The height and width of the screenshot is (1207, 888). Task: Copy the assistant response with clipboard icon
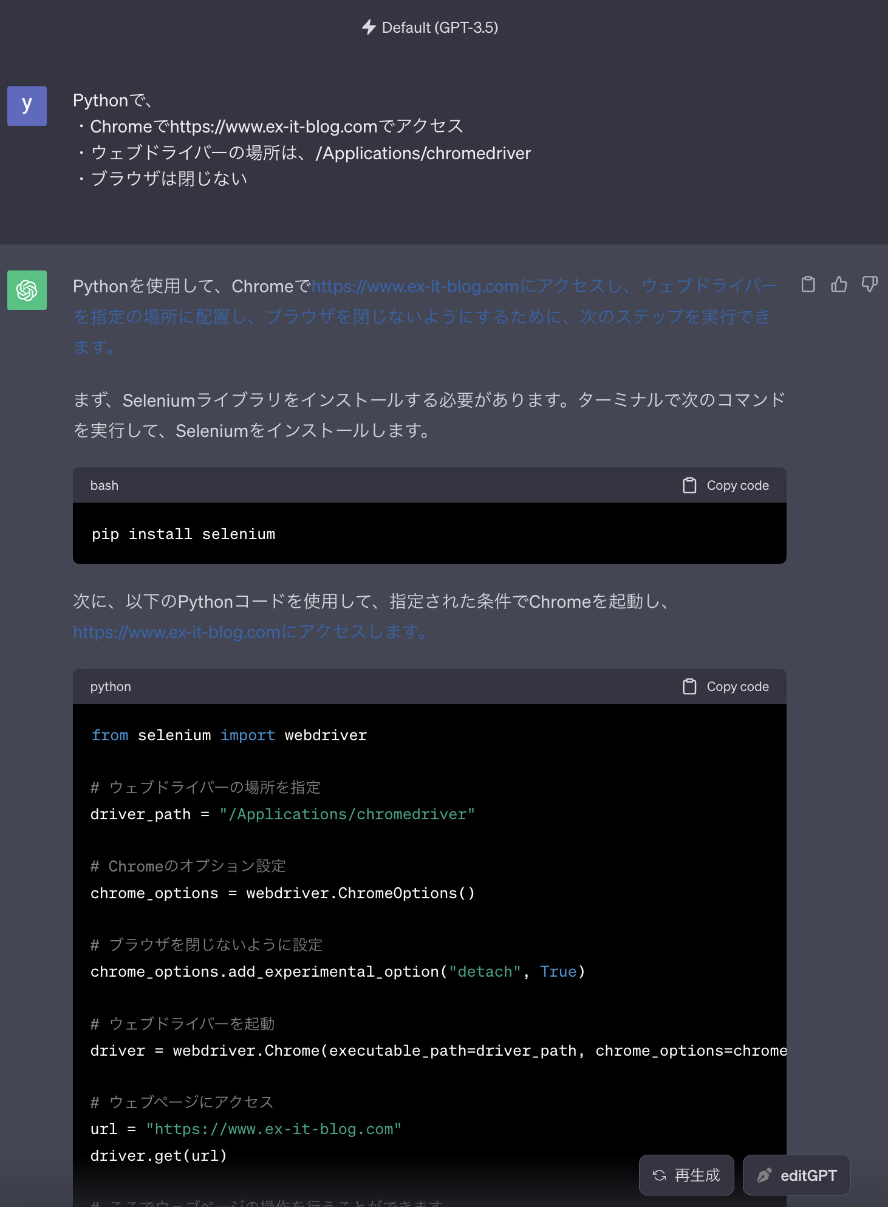(808, 284)
